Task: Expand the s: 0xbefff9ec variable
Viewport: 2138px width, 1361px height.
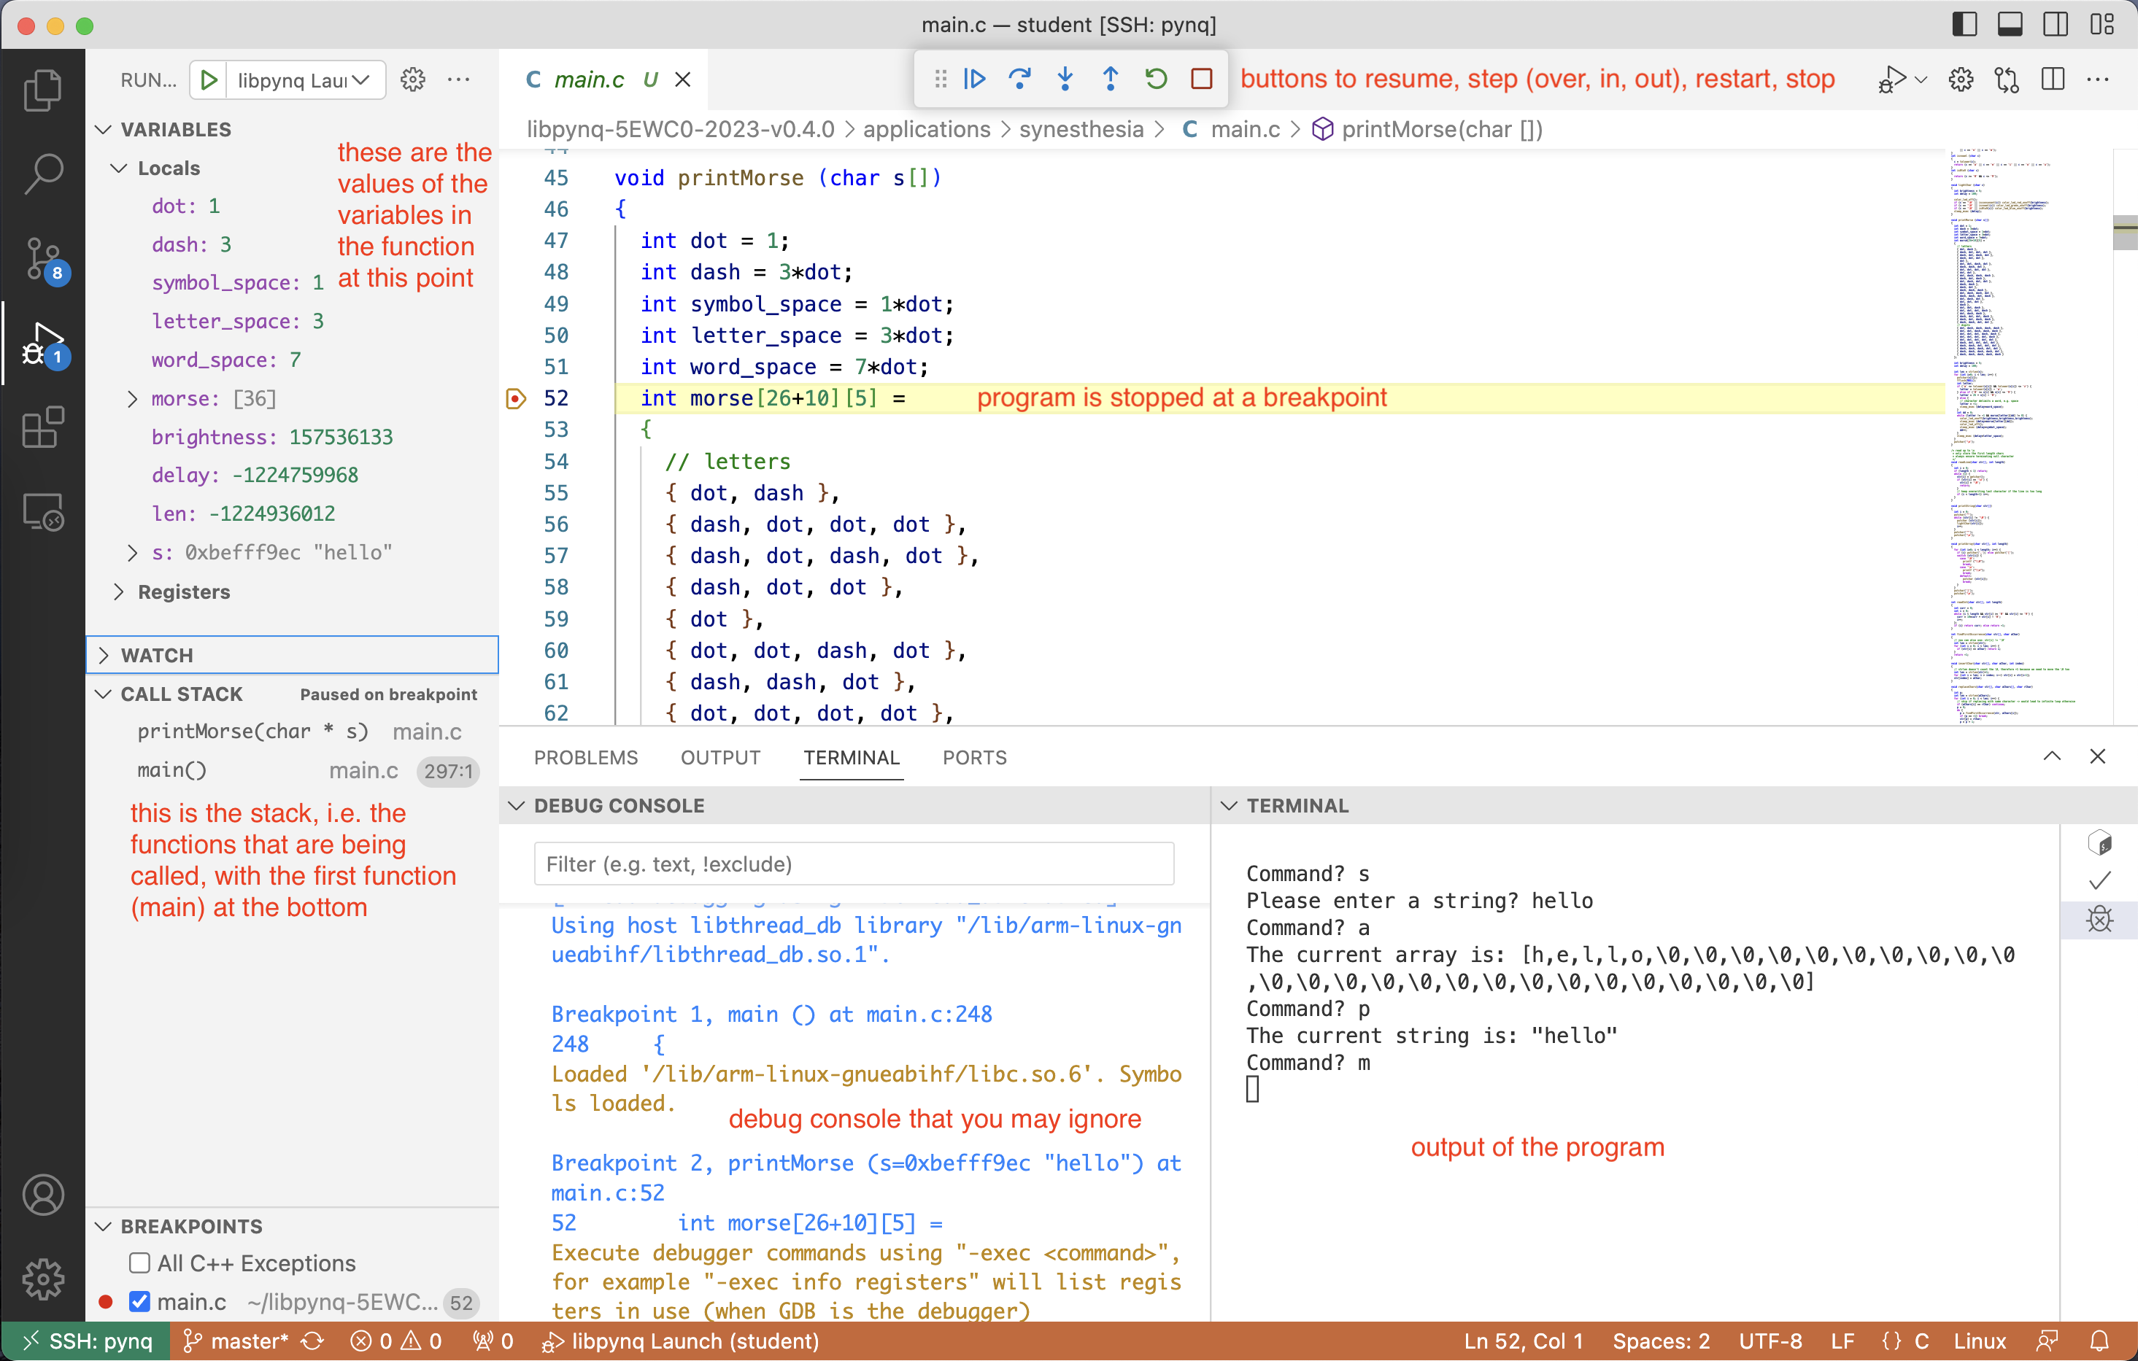Action: point(132,553)
